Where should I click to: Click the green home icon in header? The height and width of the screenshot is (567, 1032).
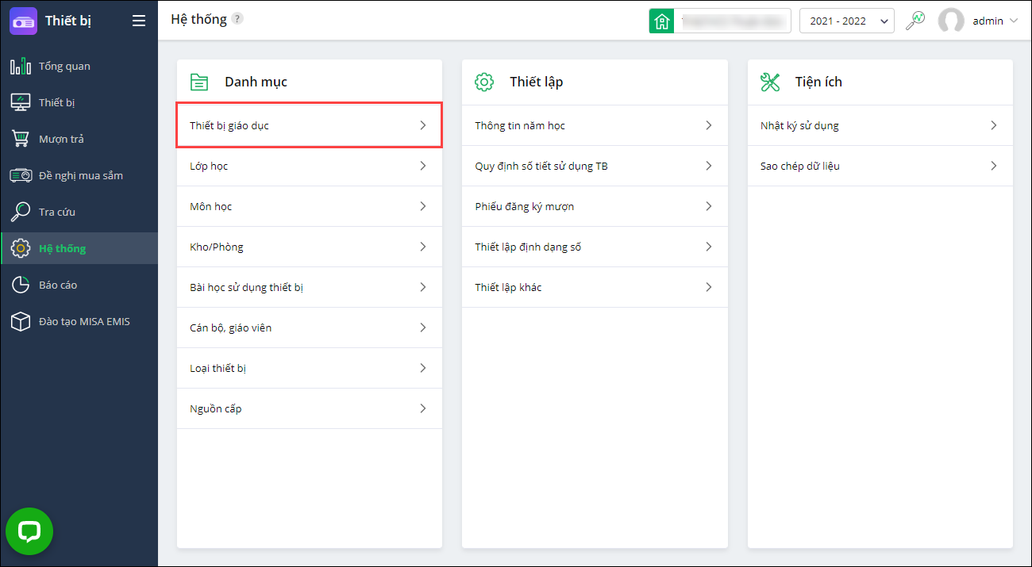tap(661, 21)
